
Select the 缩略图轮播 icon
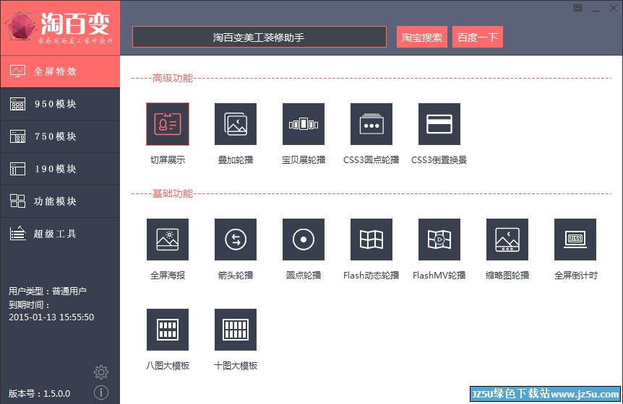pyautogui.click(x=507, y=240)
